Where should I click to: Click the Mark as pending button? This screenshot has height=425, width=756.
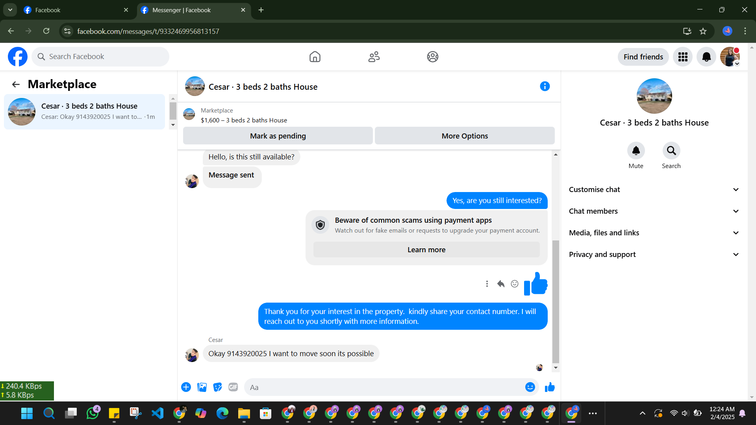click(278, 136)
